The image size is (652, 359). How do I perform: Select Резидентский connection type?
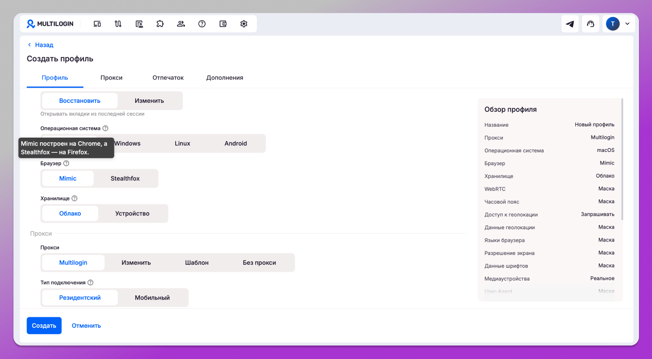tap(80, 298)
